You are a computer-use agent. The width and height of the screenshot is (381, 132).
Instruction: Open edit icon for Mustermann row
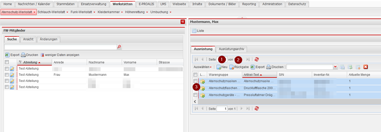12,75
